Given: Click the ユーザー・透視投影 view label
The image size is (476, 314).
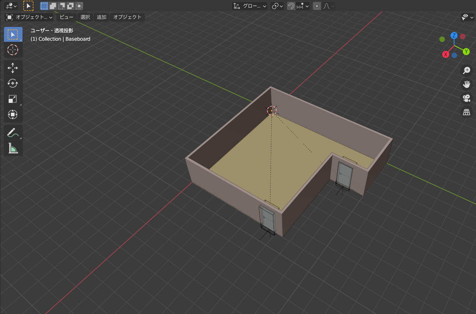Looking at the screenshot, I should 52,31.
